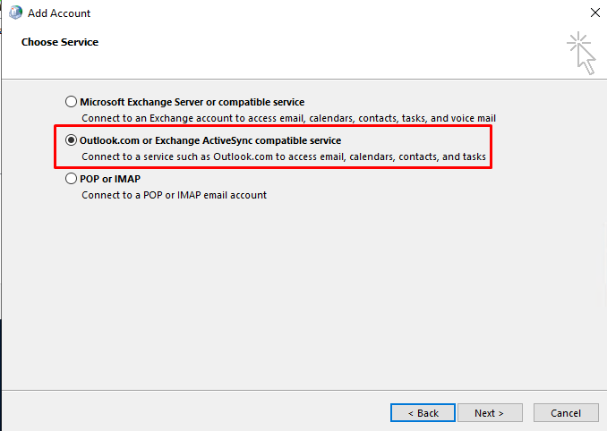
Task: Click 'Connect to a service such as Outlook.com' description
Action: point(284,156)
